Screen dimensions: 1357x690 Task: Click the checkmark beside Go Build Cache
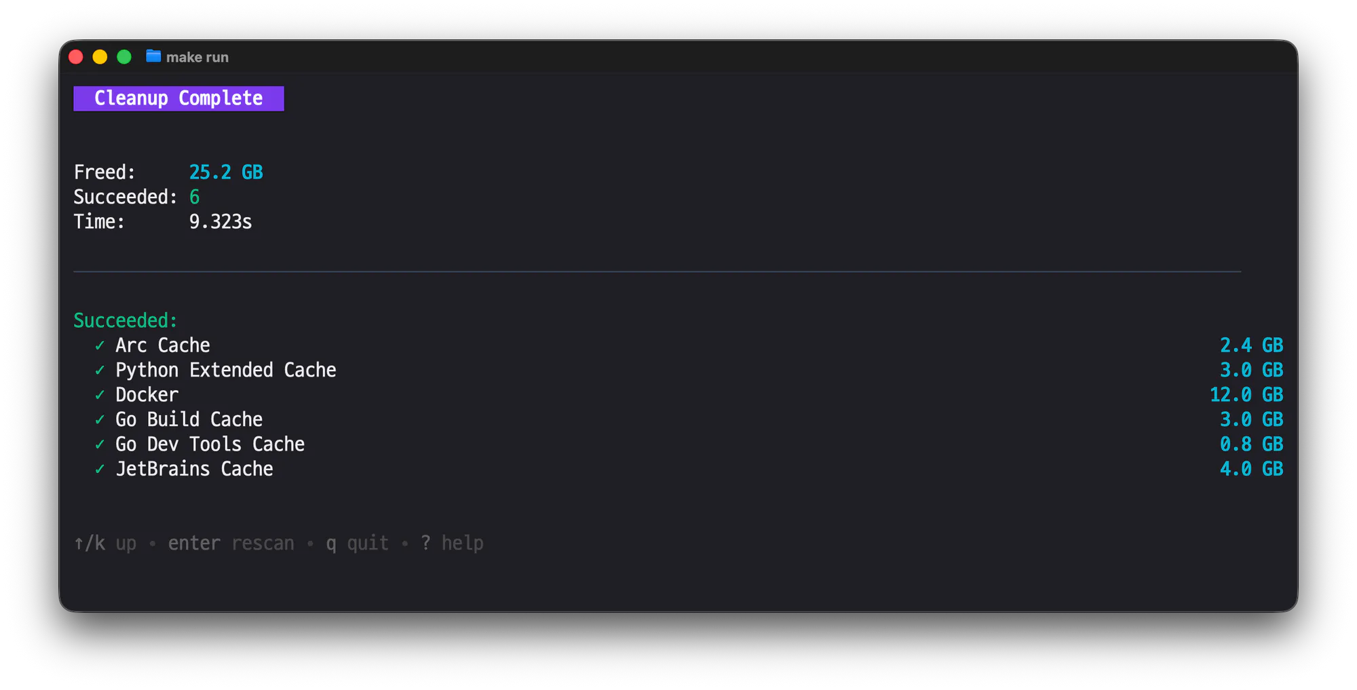pos(100,420)
